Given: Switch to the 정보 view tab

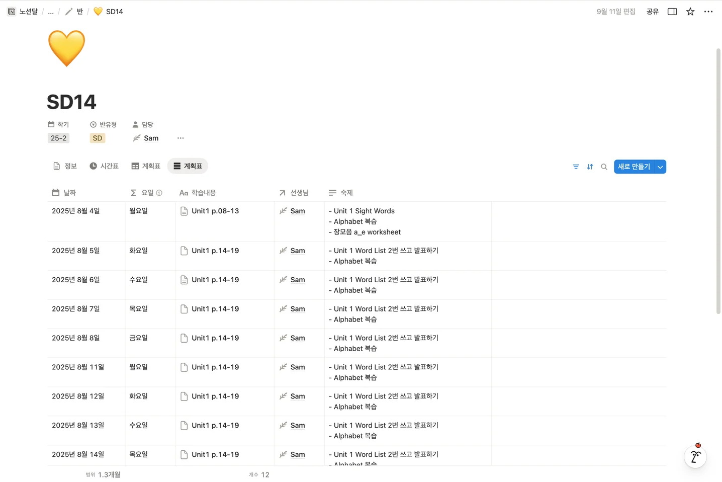Looking at the screenshot, I should tap(65, 166).
